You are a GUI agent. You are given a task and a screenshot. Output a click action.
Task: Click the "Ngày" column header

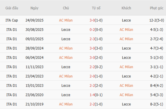[34, 8]
